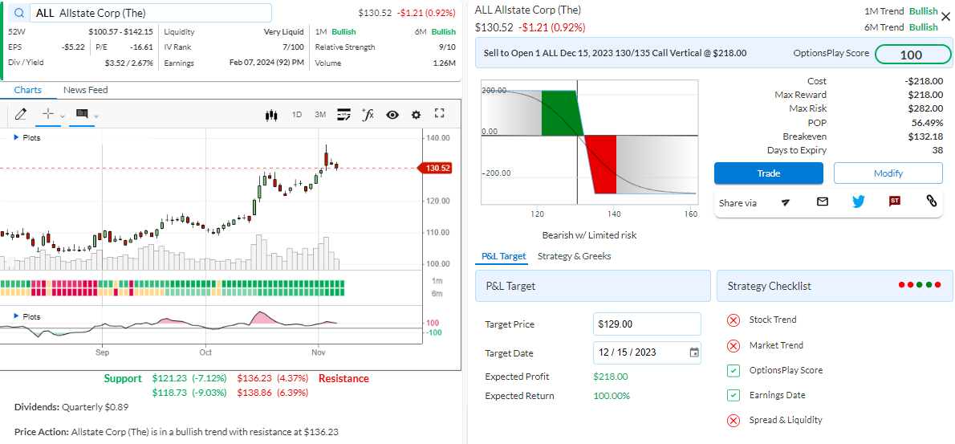Click Earnings Date passed checkbox

tap(734, 395)
